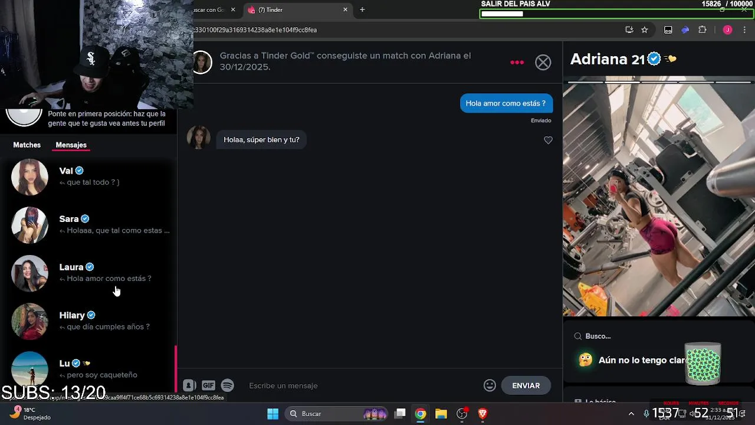Viewport: 755px width, 425px height.
Task: Open the sticker picker beside GIF
Action: (x=189, y=385)
